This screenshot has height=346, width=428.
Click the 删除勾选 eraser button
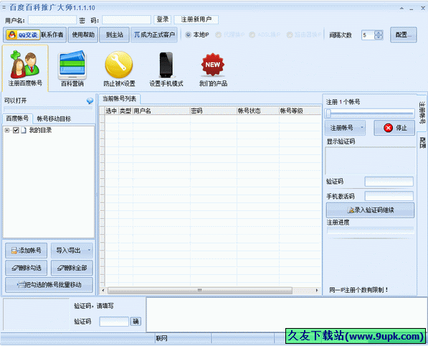point(27,268)
